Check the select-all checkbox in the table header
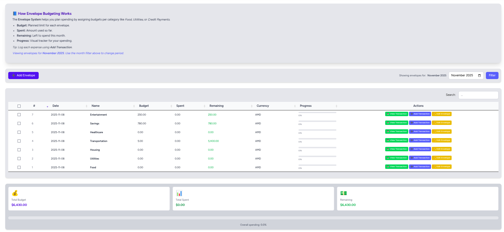The width and height of the screenshot is (504, 232). click(19, 106)
